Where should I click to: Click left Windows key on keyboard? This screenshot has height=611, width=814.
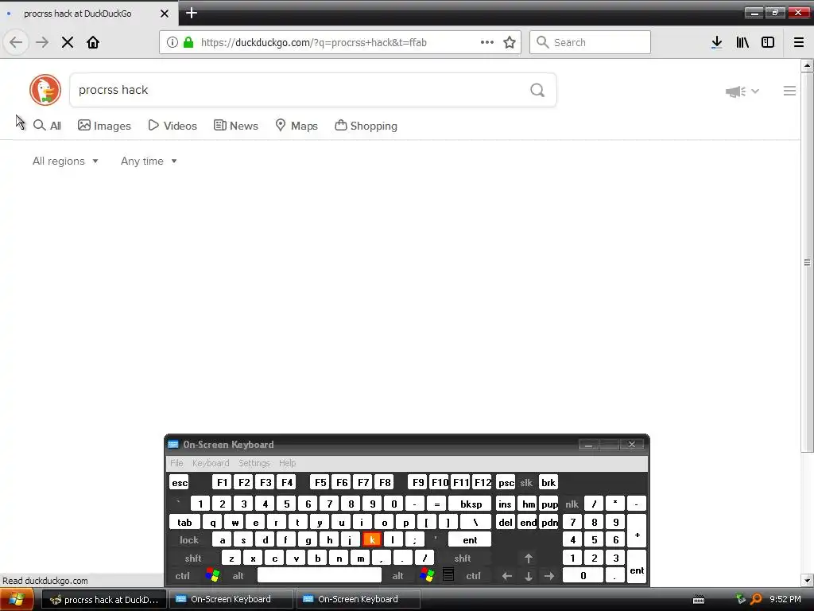212,575
